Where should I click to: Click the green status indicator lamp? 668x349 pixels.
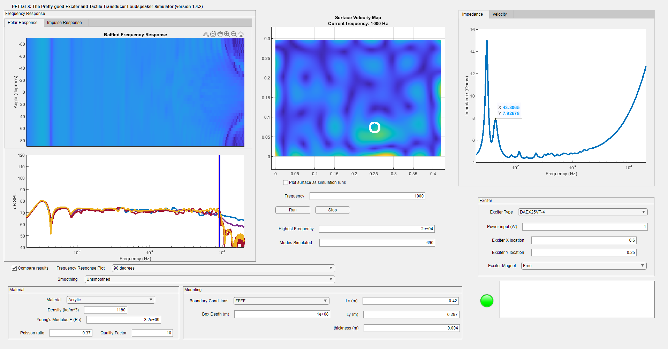pos(487,301)
